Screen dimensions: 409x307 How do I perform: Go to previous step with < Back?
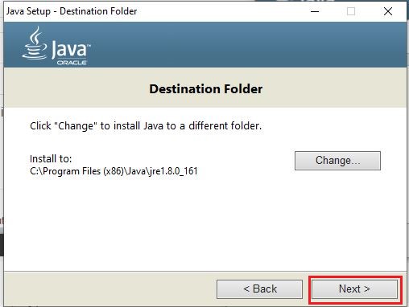[x=259, y=289]
